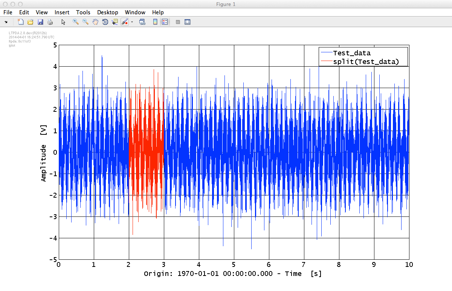The width and height of the screenshot is (452, 291).
Task: Open the Help menu
Action: point(158,12)
